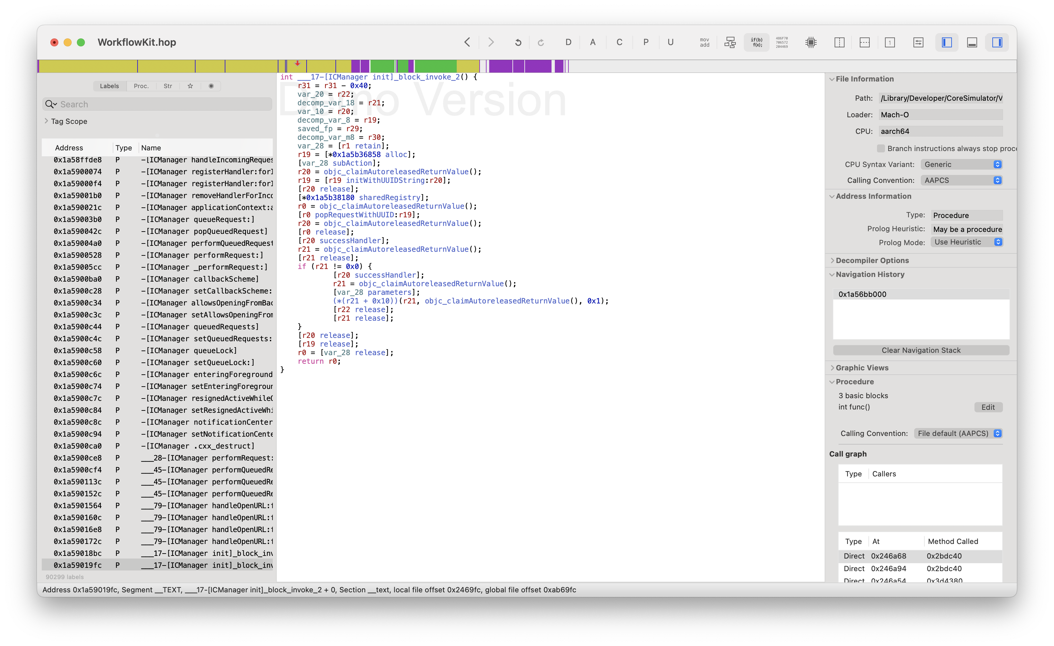Viewport: 1054px width, 646px height.
Task: Switch to hexadecimal view
Action: [782, 42]
